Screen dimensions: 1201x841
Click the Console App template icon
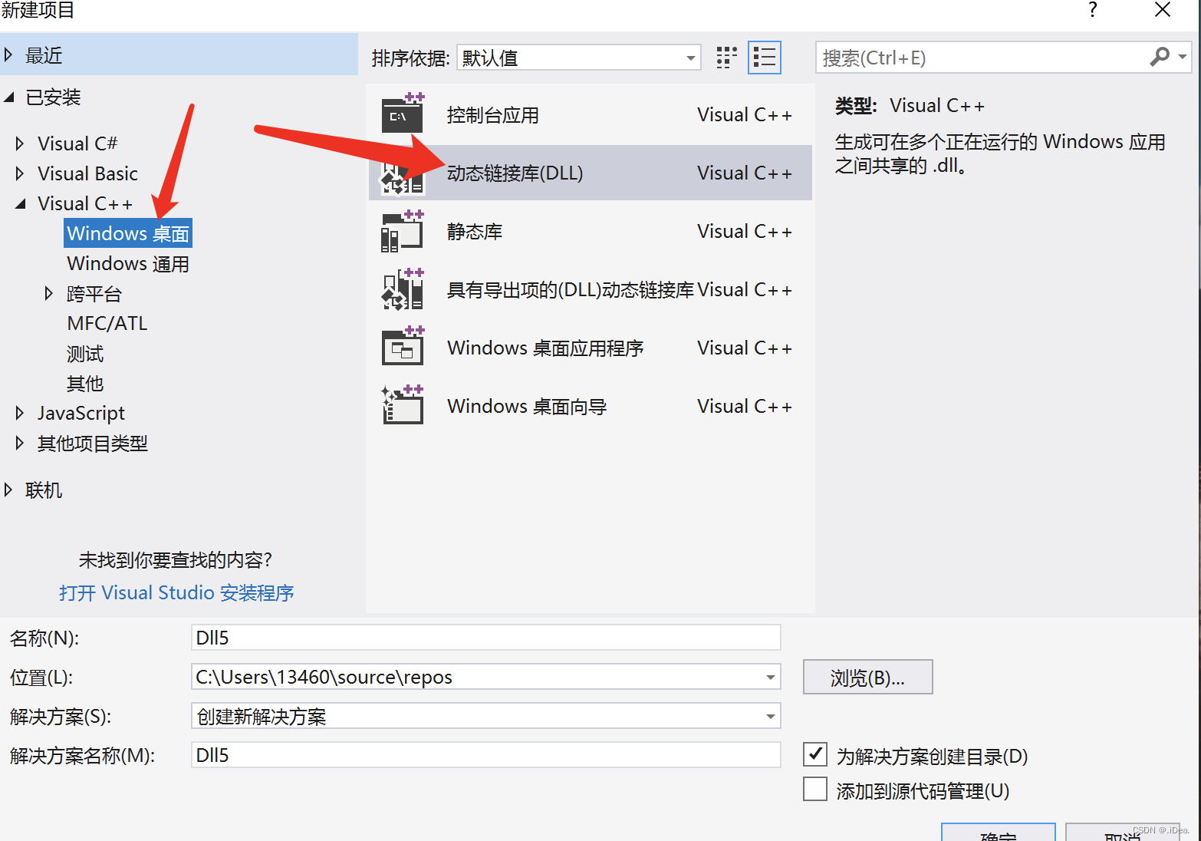(403, 114)
